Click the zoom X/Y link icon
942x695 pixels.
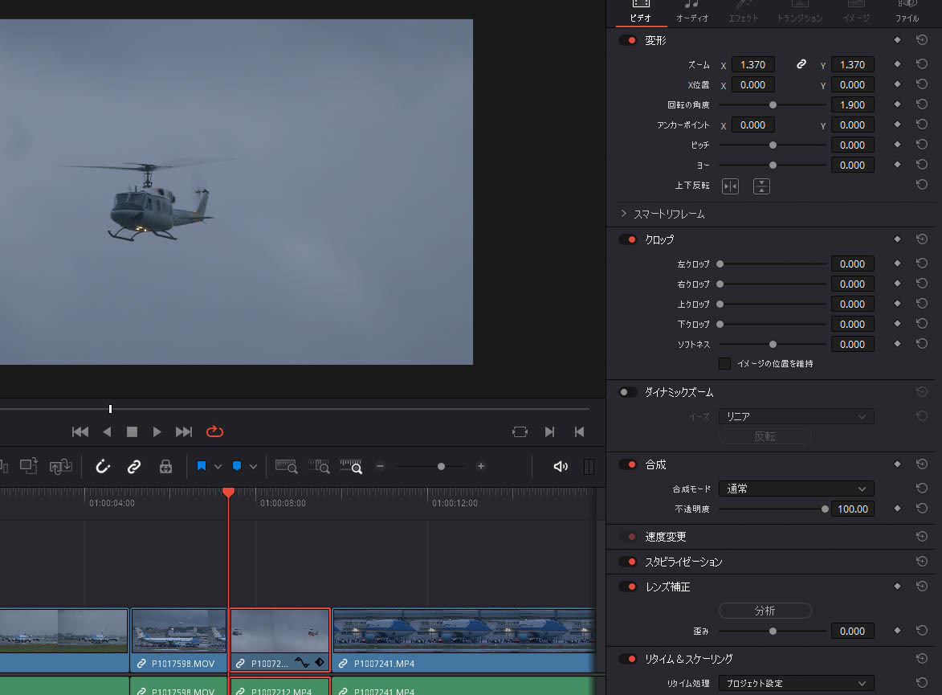tap(801, 64)
